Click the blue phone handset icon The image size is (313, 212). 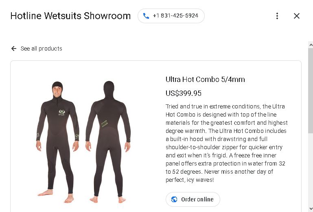coord(146,16)
